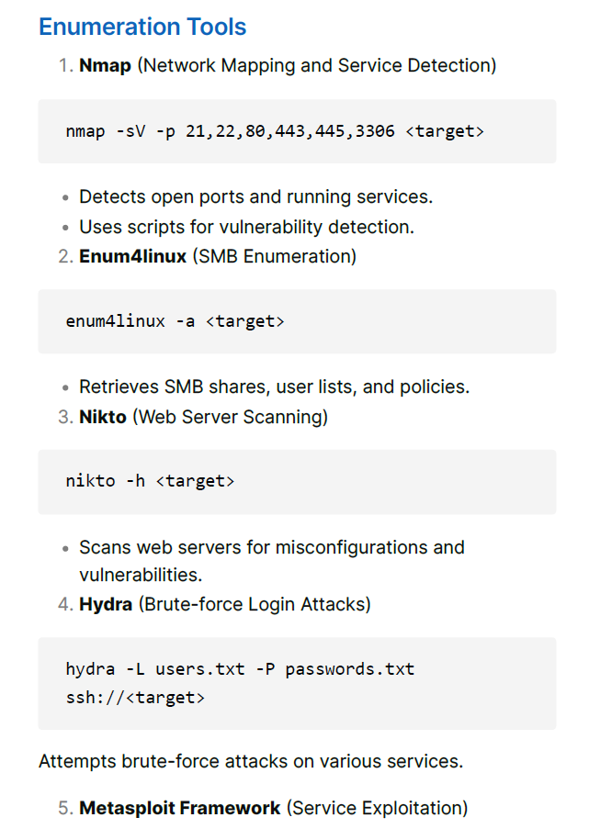The image size is (589, 840).
Task: Click the Scans web servers bullet text
Action: pos(271,561)
